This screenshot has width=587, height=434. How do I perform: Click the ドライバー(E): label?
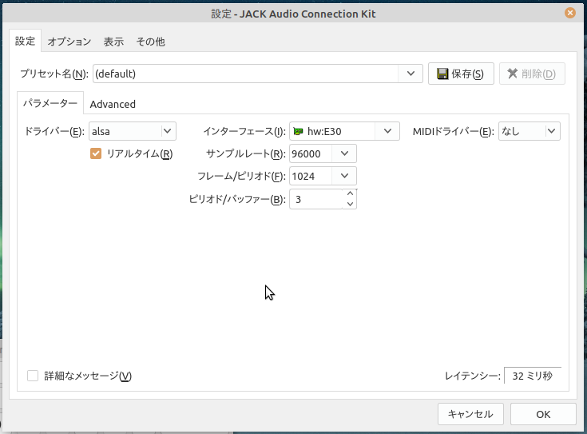tap(54, 132)
